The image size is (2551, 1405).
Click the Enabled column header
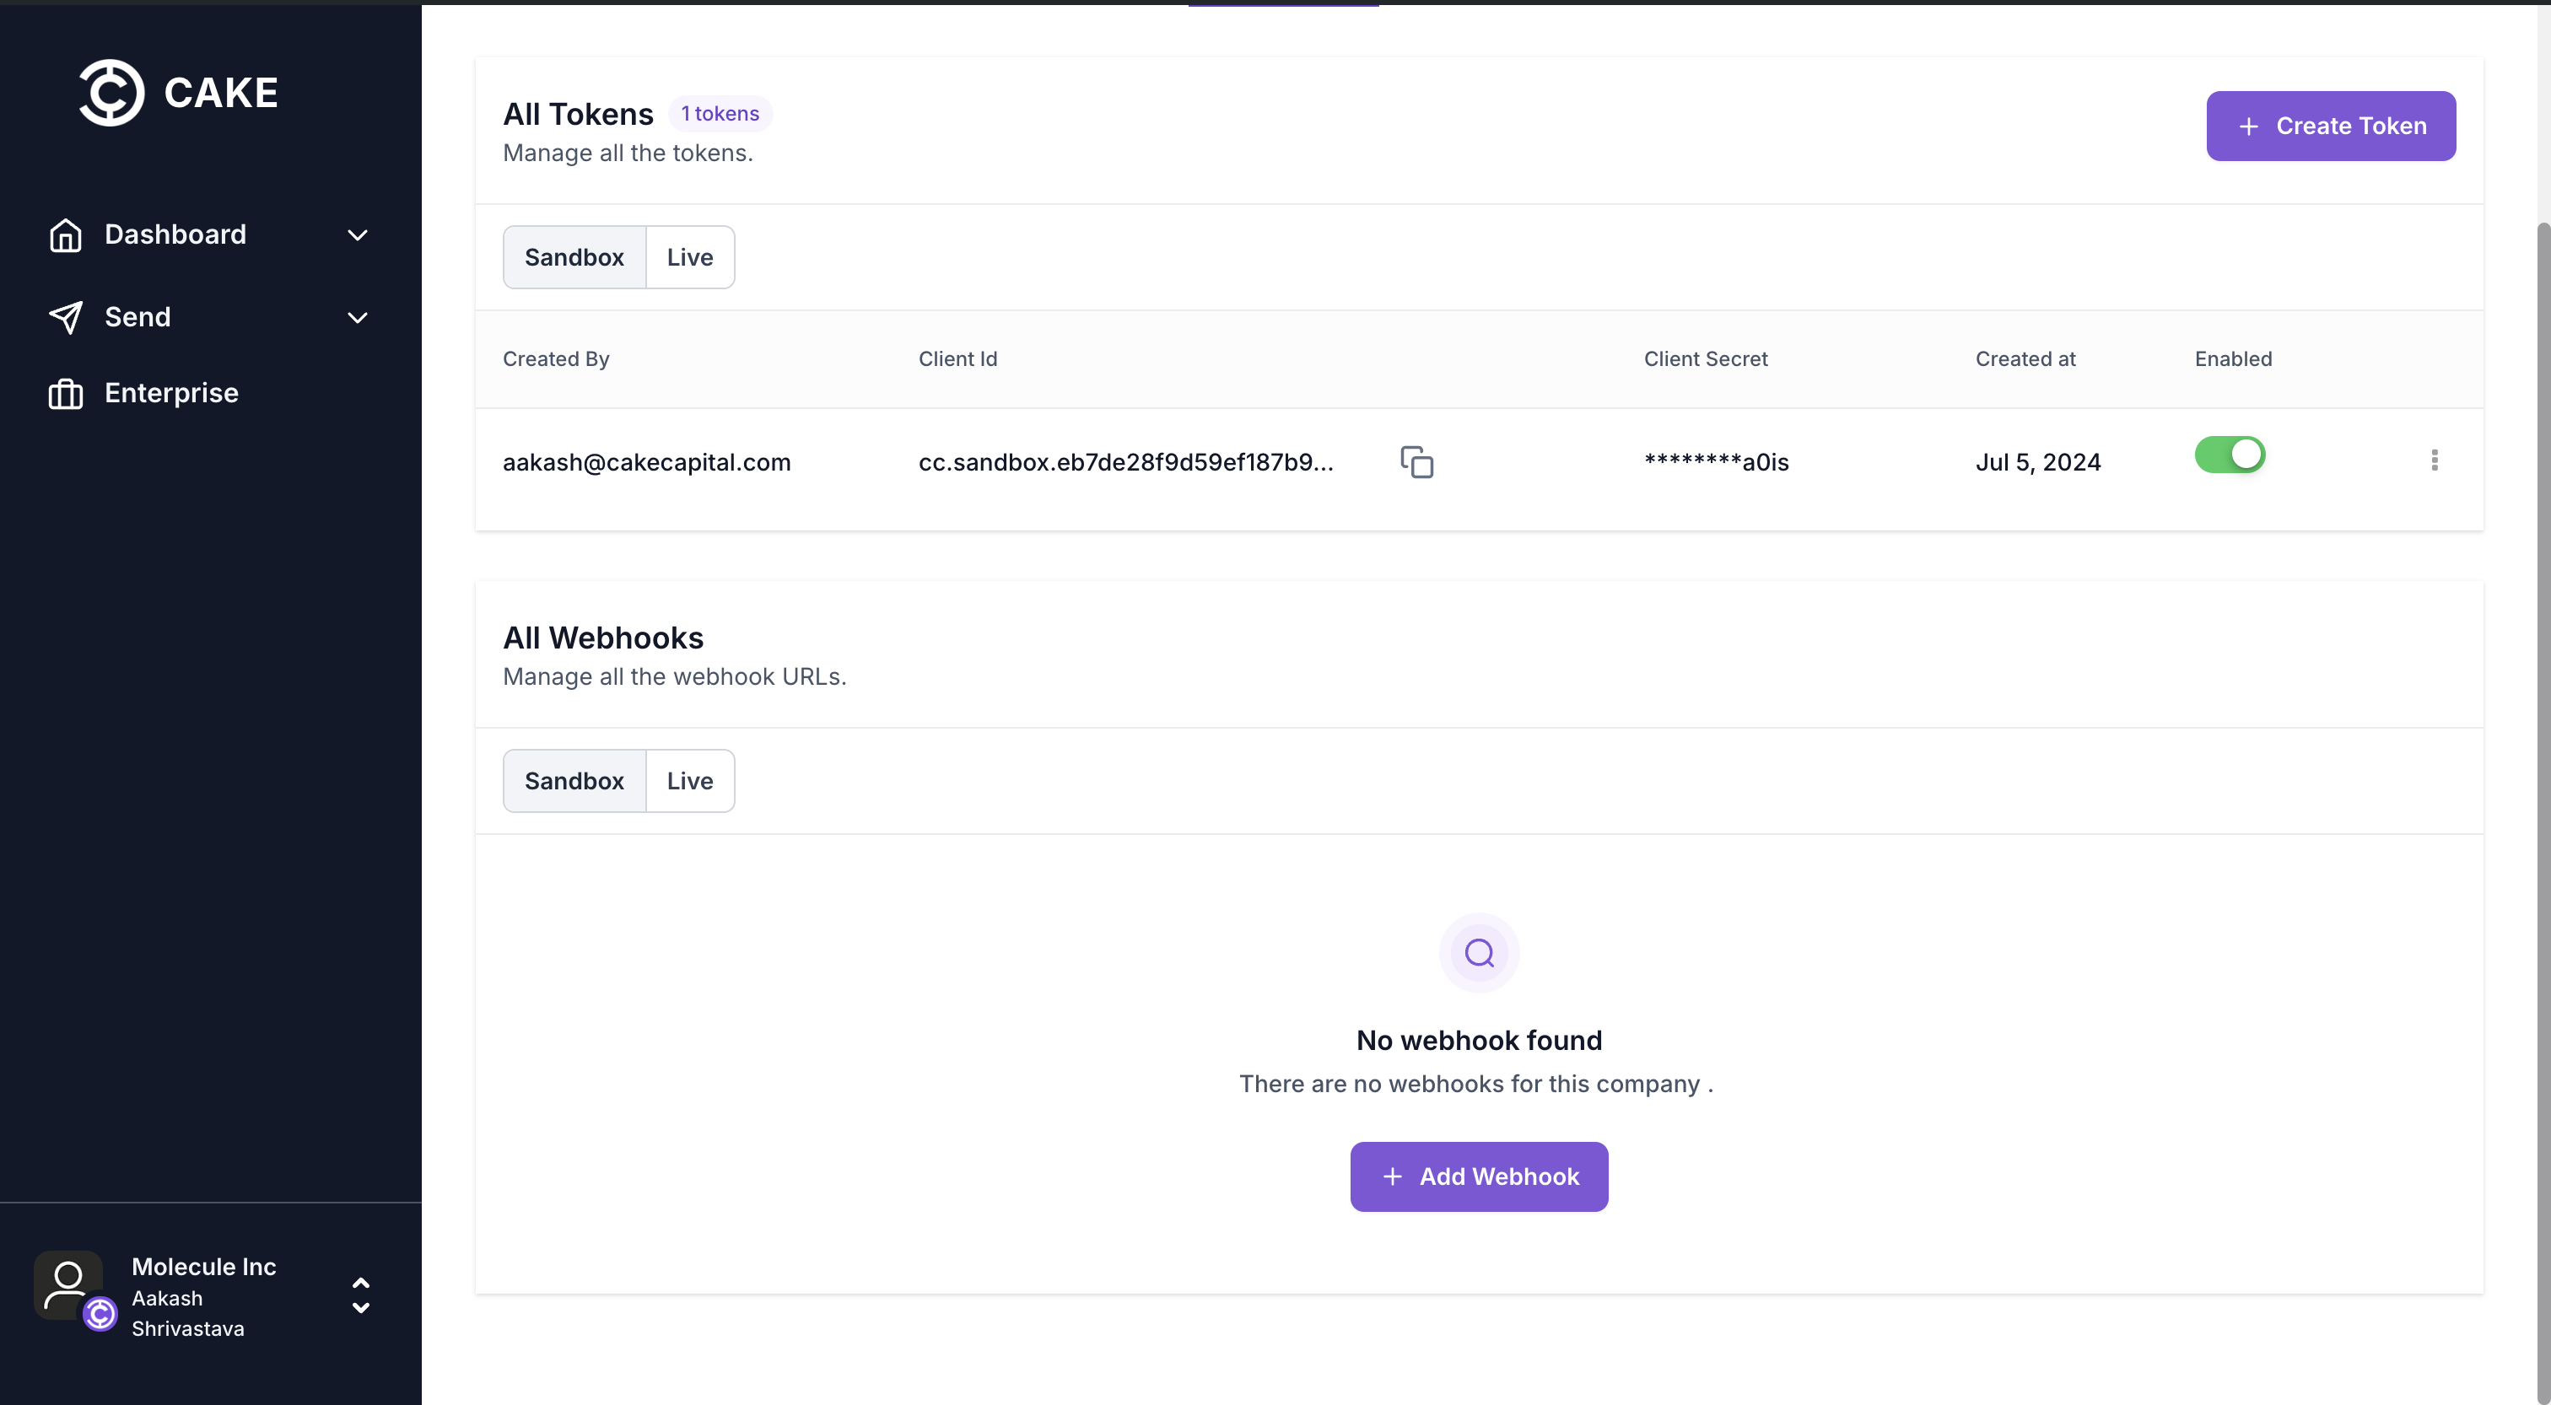click(x=2233, y=359)
